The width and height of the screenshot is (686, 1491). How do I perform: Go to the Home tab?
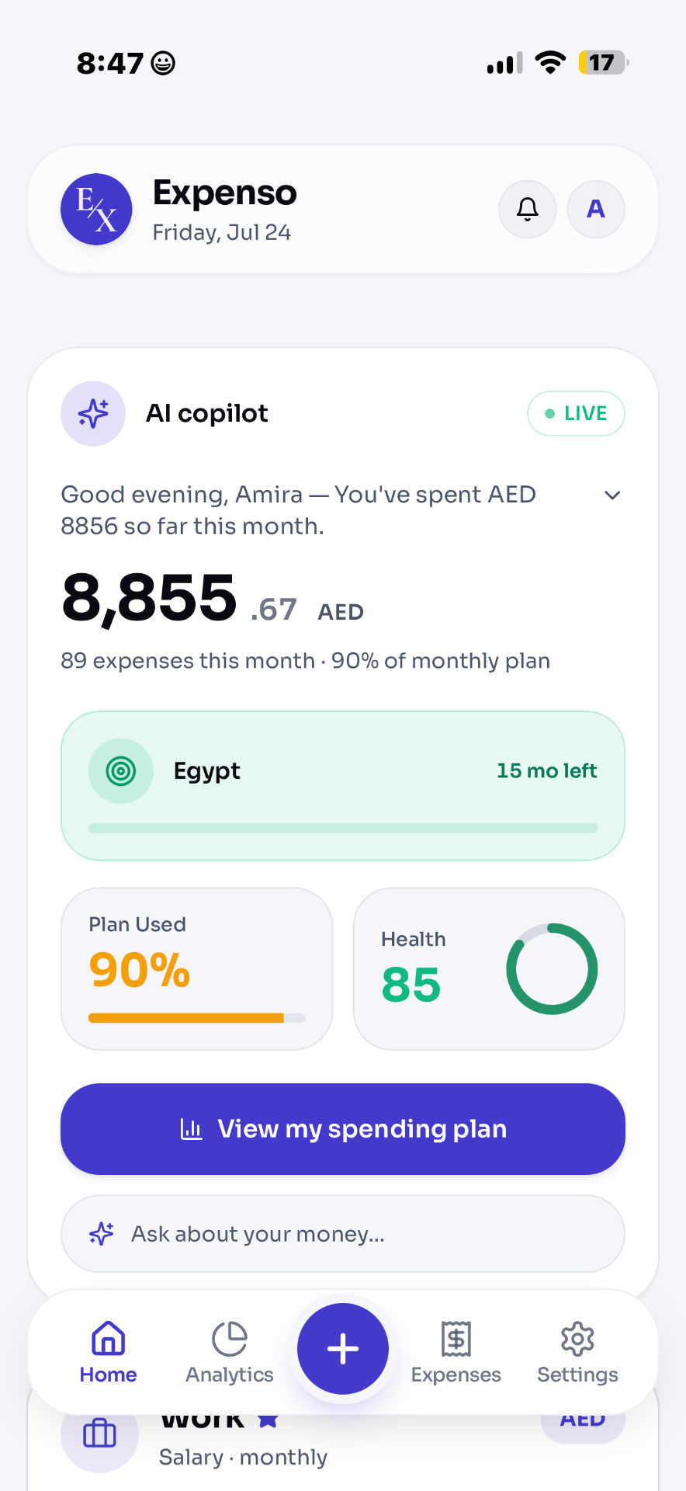click(x=109, y=1352)
